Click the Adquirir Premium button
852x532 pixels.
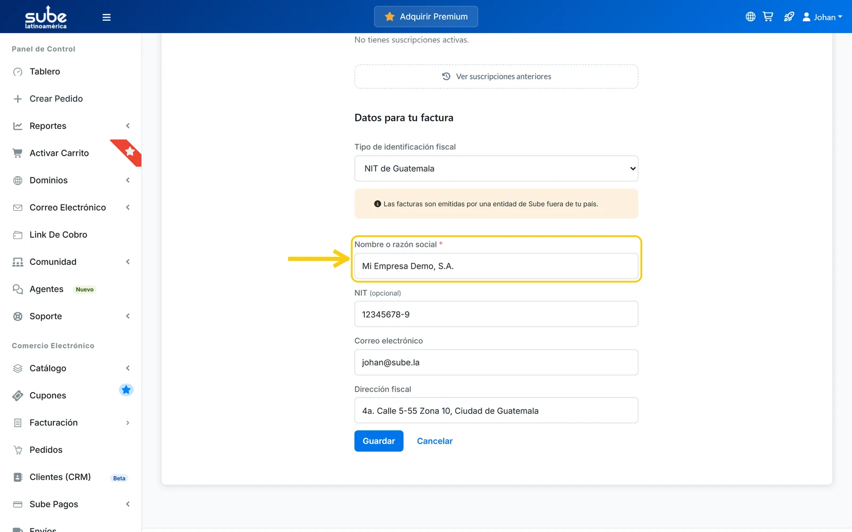[426, 16]
